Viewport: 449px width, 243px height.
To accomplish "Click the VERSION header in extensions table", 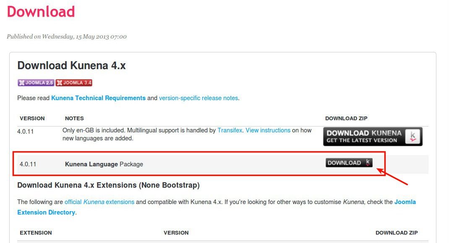I will (176, 233).
